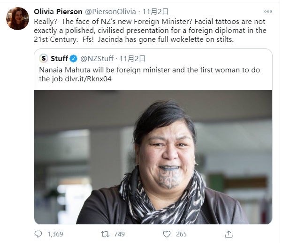This screenshot has height=243, width=282.
Task: Open the photo in the quoted tweet
Action: click(x=153, y=157)
